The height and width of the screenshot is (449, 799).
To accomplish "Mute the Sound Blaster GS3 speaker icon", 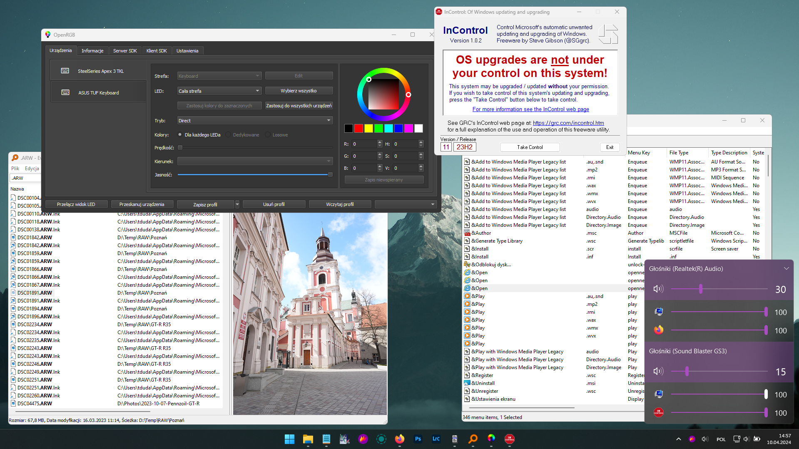I will 658,371.
